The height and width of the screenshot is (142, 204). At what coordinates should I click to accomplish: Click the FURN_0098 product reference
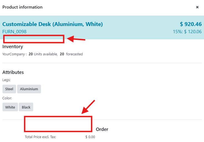point(14,32)
